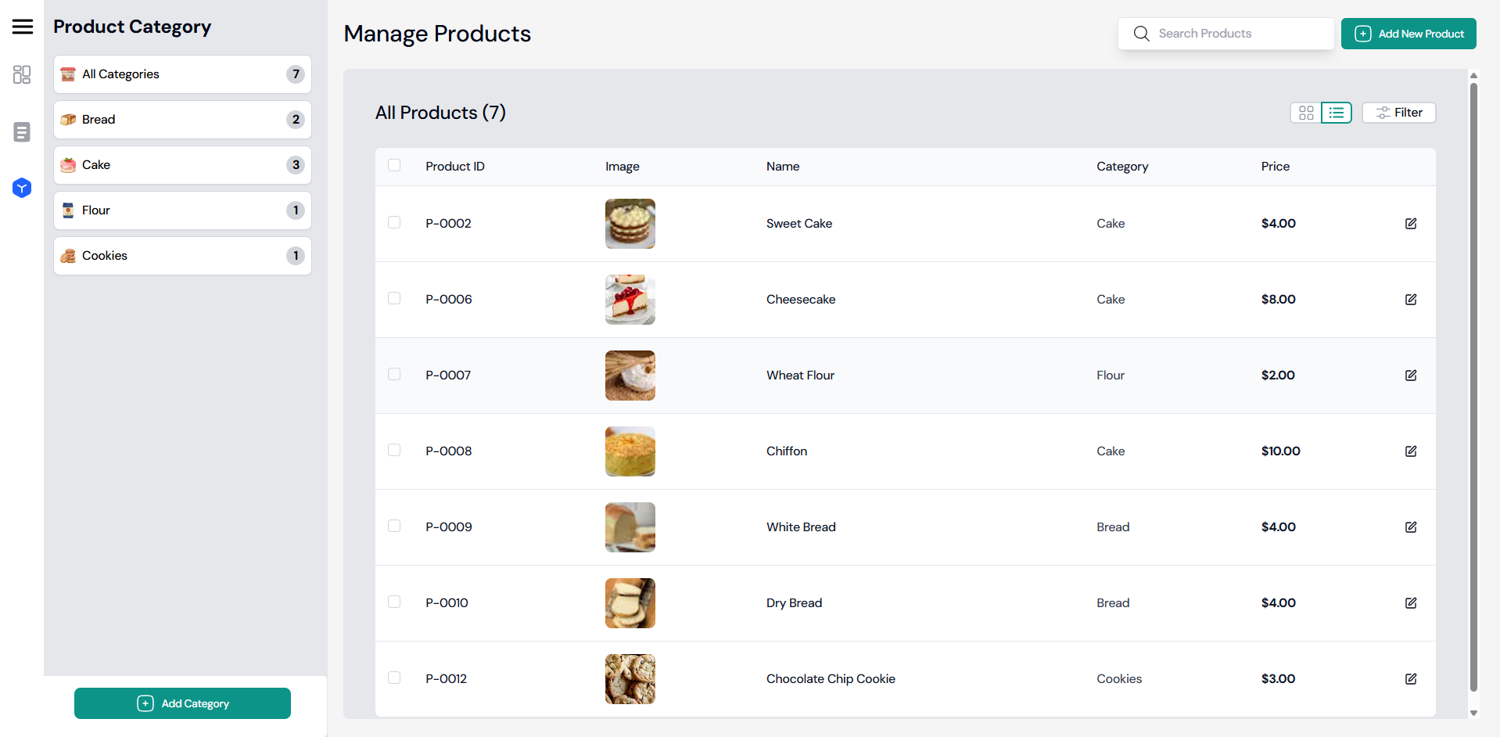Open the Filter options
Screen dimensions: 1500x737
[1398, 113]
